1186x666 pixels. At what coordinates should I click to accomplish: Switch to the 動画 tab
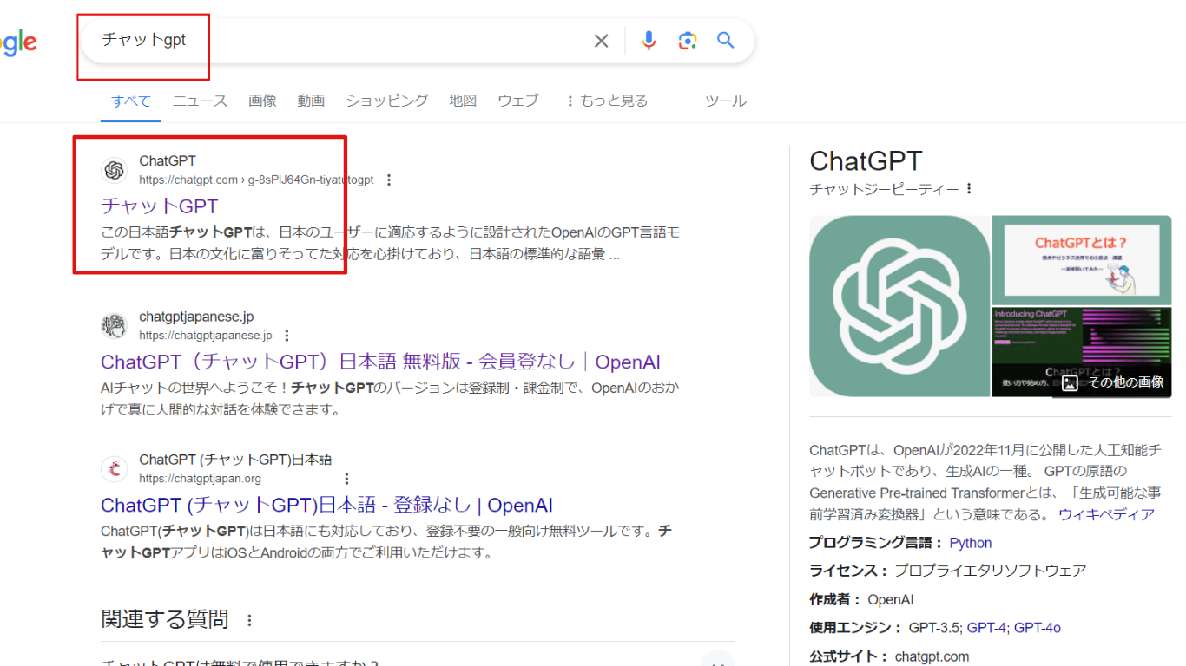311,101
